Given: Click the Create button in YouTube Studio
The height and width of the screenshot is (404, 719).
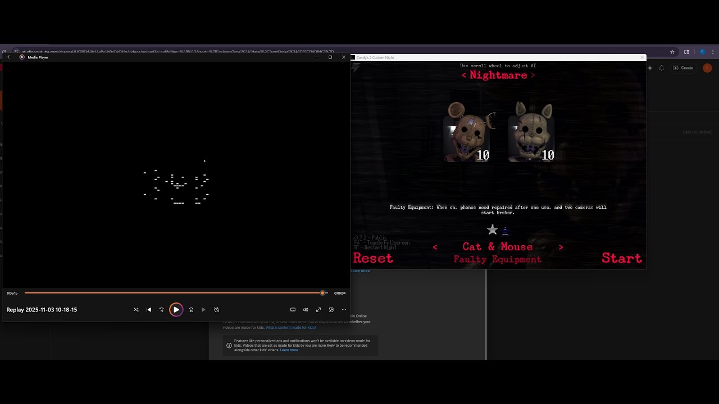Looking at the screenshot, I should click(684, 68).
